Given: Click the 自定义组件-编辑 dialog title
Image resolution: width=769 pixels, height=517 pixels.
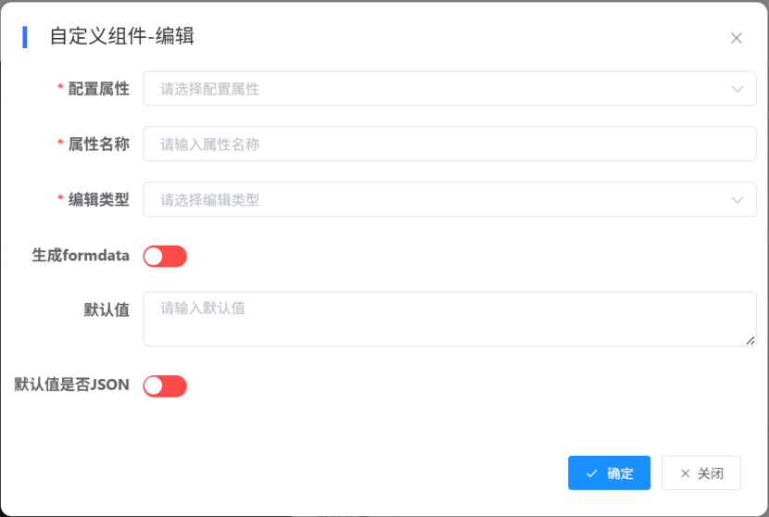Looking at the screenshot, I should [x=121, y=37].
